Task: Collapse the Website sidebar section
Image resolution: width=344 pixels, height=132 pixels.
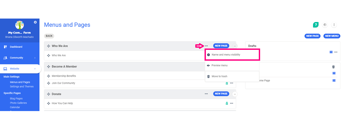Action: (35, 69)
